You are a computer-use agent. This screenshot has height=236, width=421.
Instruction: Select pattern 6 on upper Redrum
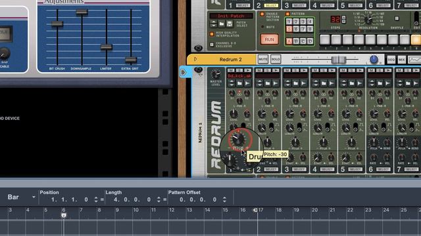296,29
